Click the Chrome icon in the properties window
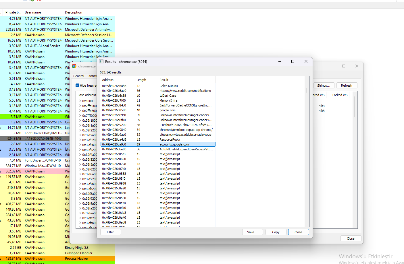The height and width of the screenshot is (264, 404). click(74, 66)
